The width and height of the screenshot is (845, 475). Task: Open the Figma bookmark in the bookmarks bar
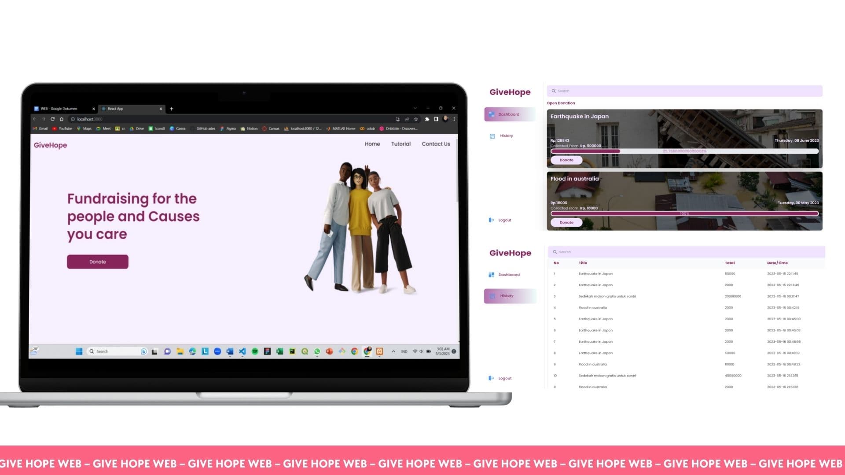tap(228, 128)
